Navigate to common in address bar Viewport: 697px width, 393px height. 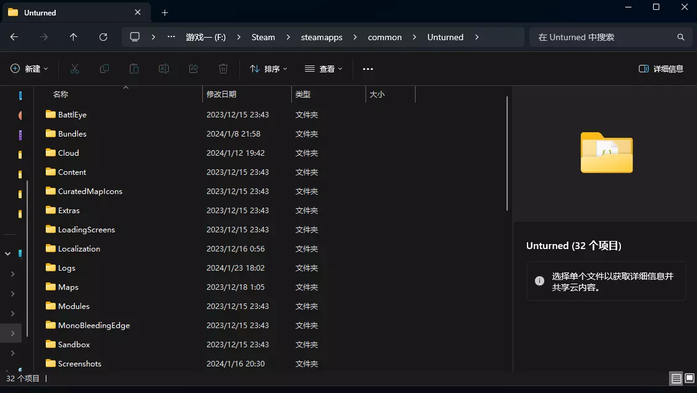click(x=385, y=37)
